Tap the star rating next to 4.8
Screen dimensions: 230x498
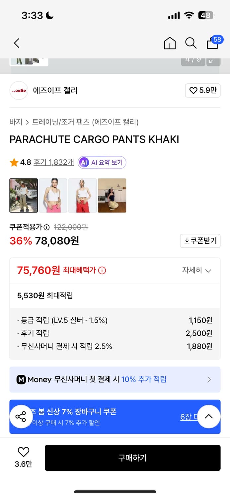(x=14, y=162)
